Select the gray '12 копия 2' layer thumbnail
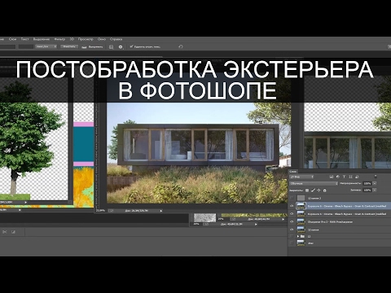The width and height of the screenshot is (391, 293). 301,198
